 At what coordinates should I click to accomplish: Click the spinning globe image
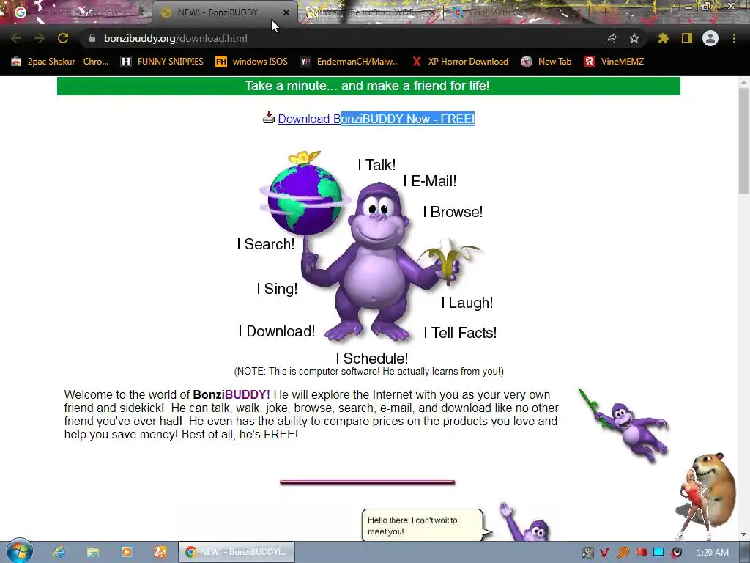tap(305, 199)
